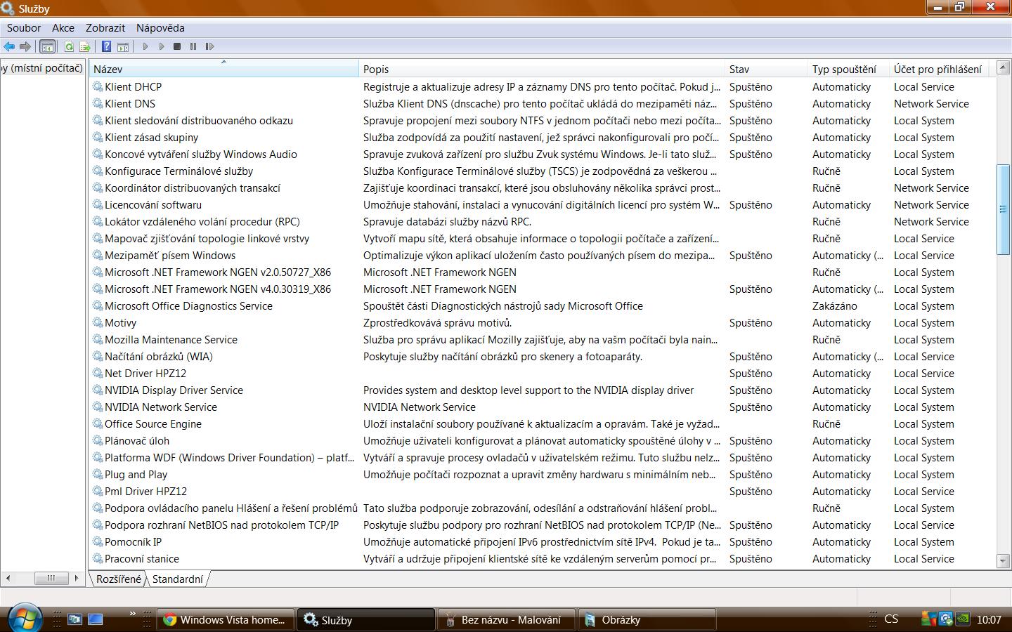This screenshot has height=632, width=1012.
Task: Select NVIDIA Network Service in Název column
Action: [161, 407]
